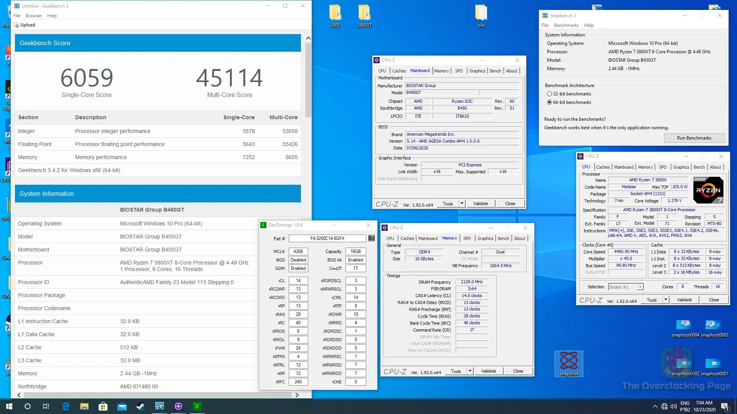Click the single-core score 6059
737x414 pixels.
pos(87,78)
